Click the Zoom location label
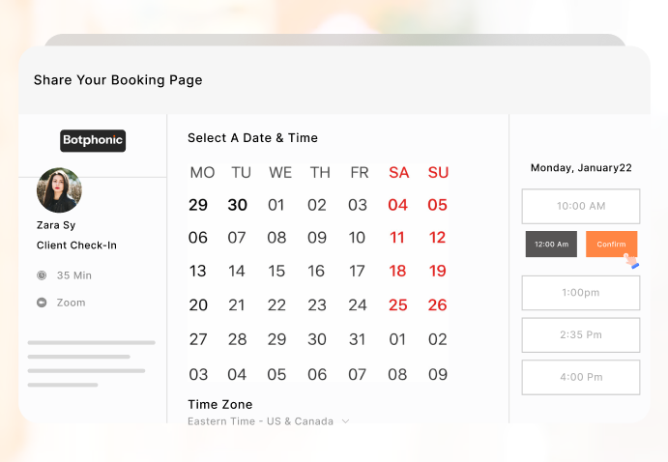668x462 pixels. click(x=72, y=303)
